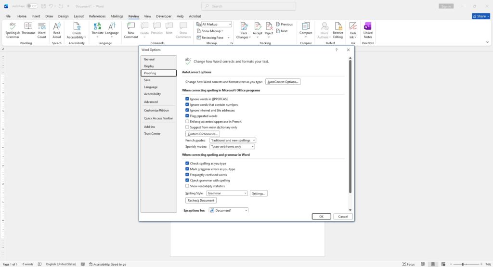This screenshot has width=493, height=267.
Task: Go to Previous comment in Comments group
Action: point(156,28)
